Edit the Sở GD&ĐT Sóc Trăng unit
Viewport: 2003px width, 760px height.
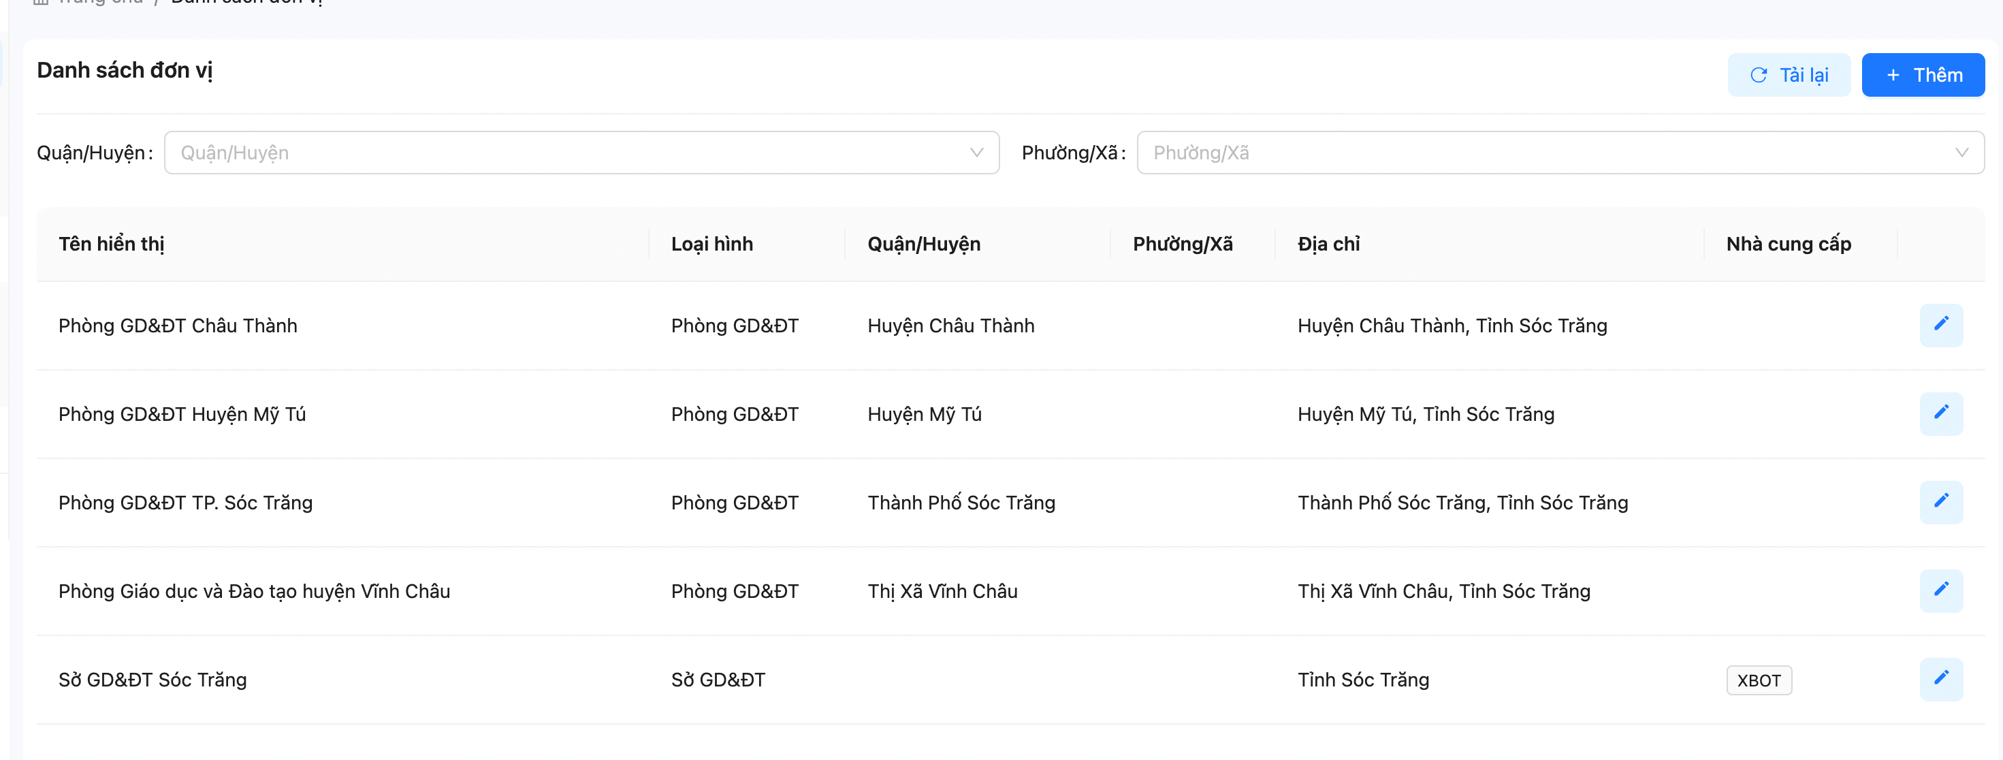pyautogui.click(x=1941, y=679)
